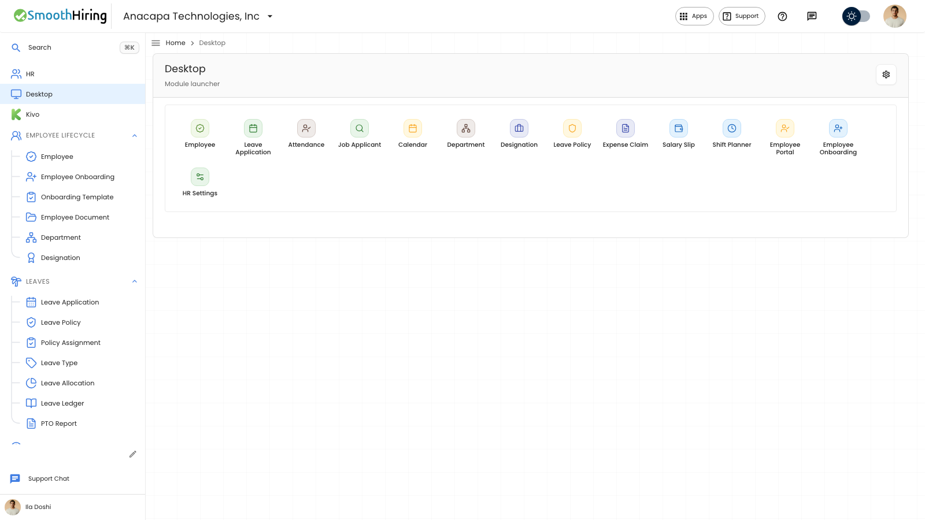Open the help question mark icon
The height and width of the screenshot is (520, 925).
(782, 16)
